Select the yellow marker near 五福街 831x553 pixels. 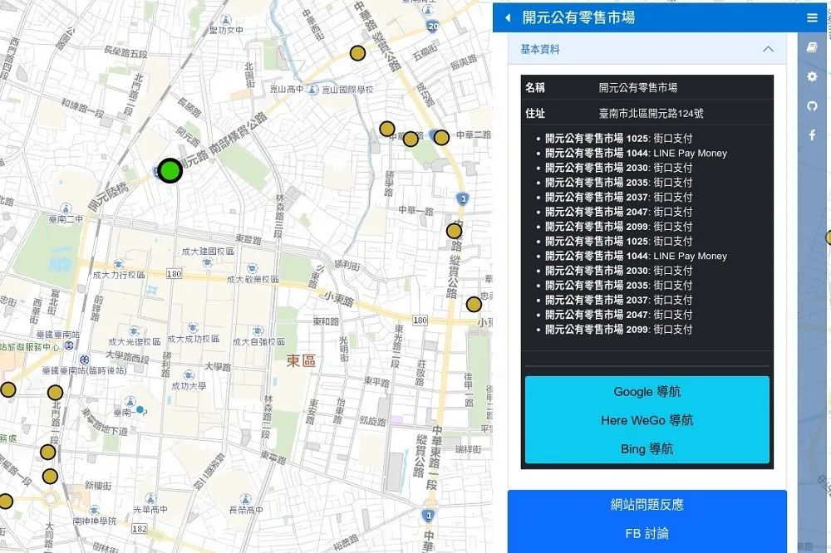pos(357,53)
